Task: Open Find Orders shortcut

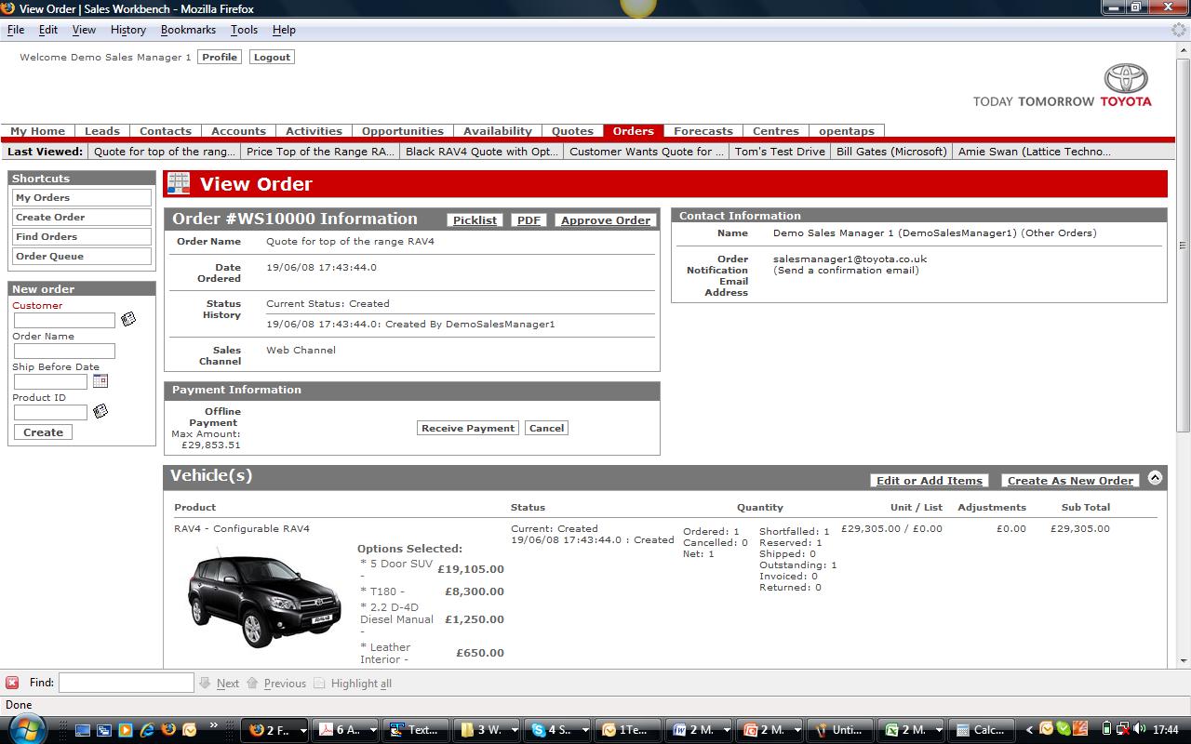Action: pos(82,236)
